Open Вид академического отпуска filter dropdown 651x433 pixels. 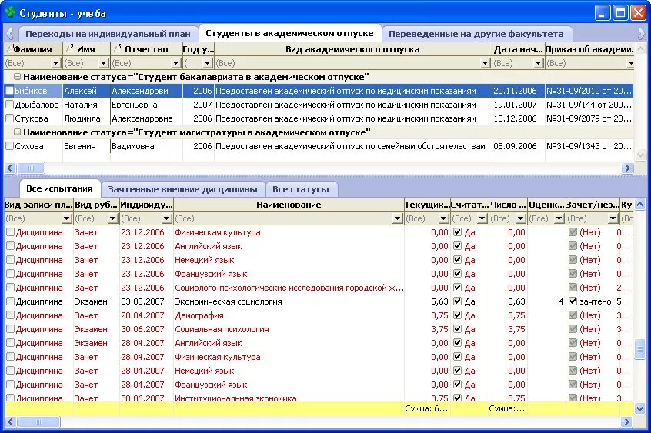(486, 63)
